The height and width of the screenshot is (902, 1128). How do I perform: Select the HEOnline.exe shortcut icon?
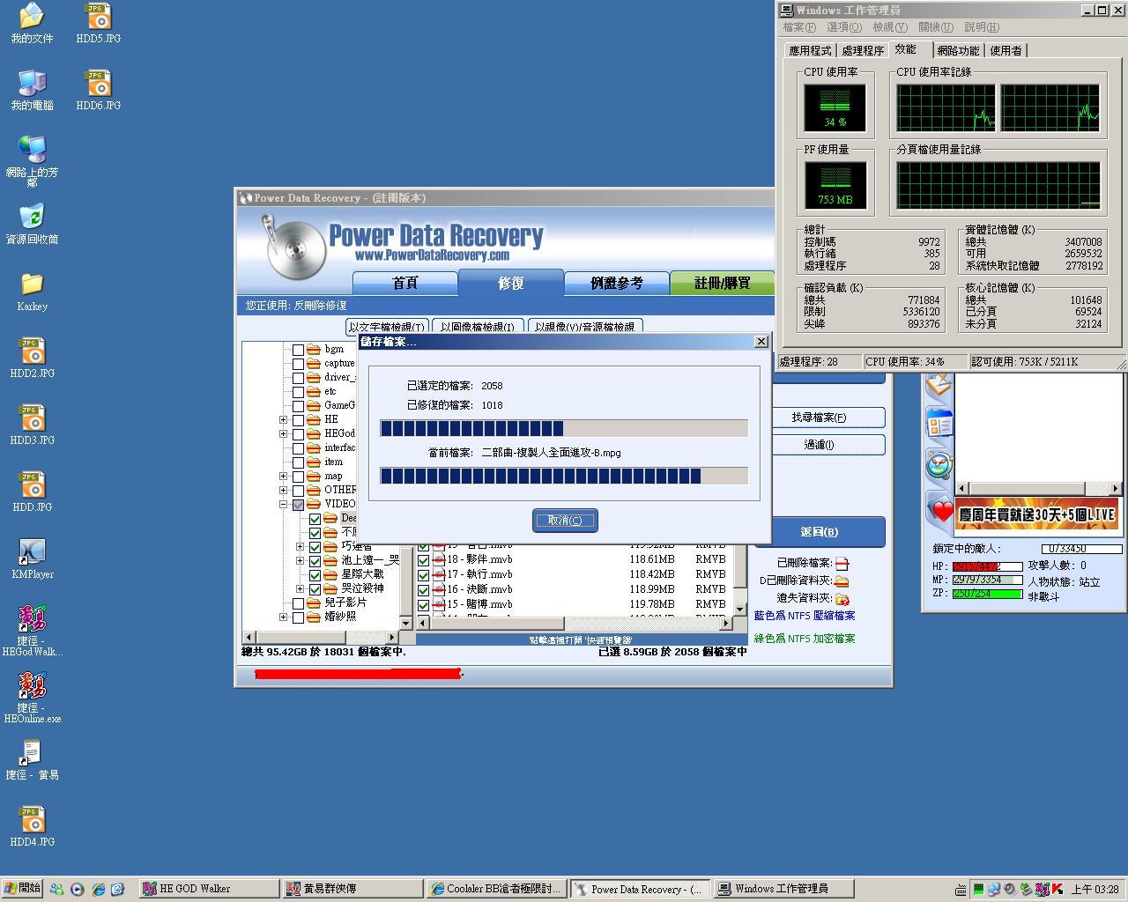pos(32,698)
